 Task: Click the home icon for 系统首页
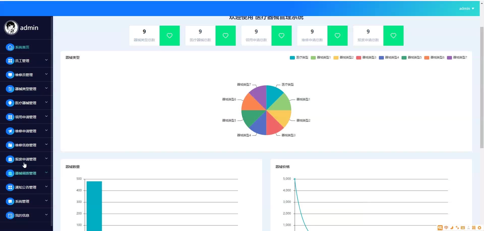coord(10,47)
